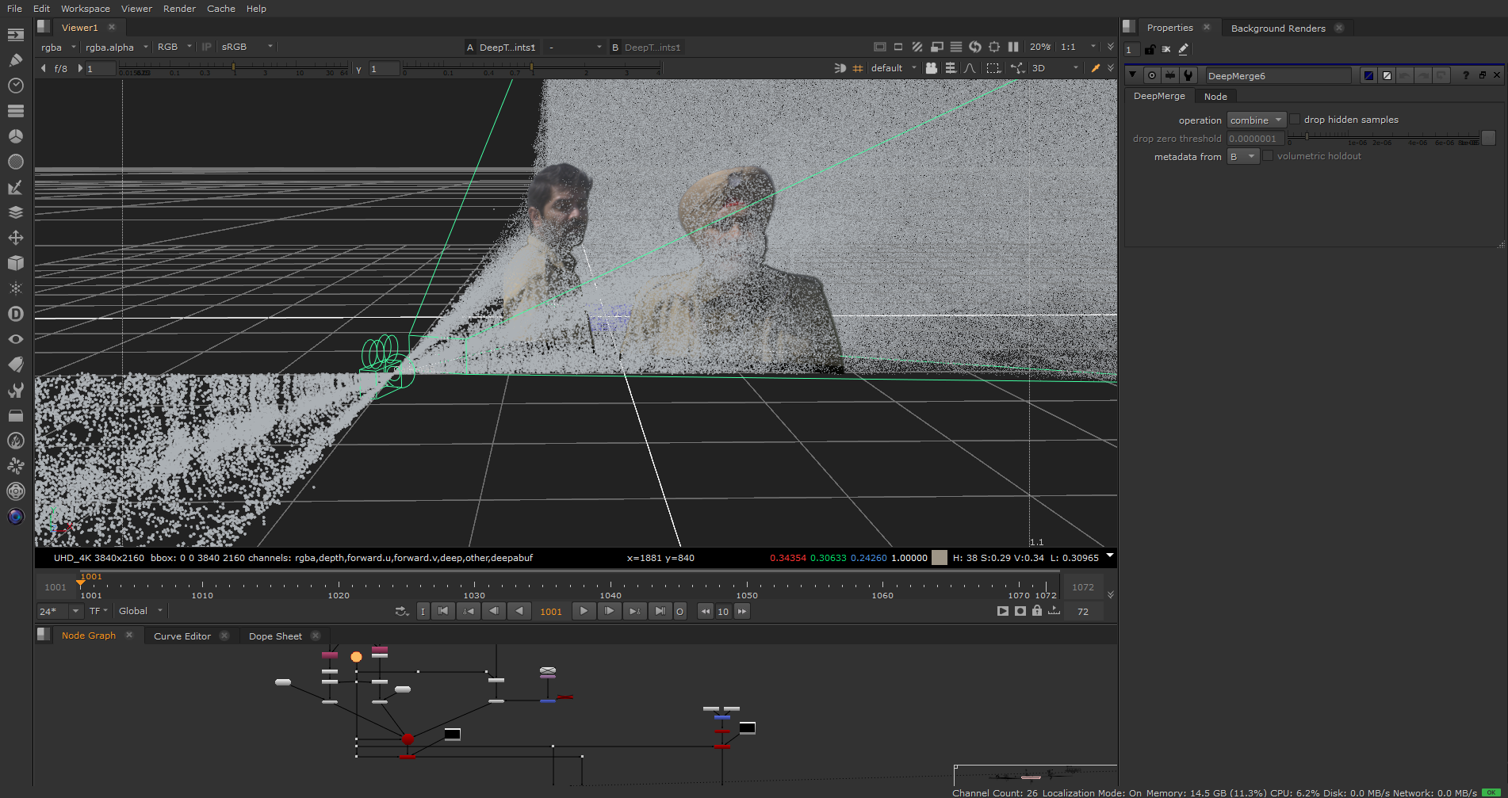The height and width of the screenshot is (798, 1508).
Task: Click the viewer pause button
Action: click(x=1013, y=48)
